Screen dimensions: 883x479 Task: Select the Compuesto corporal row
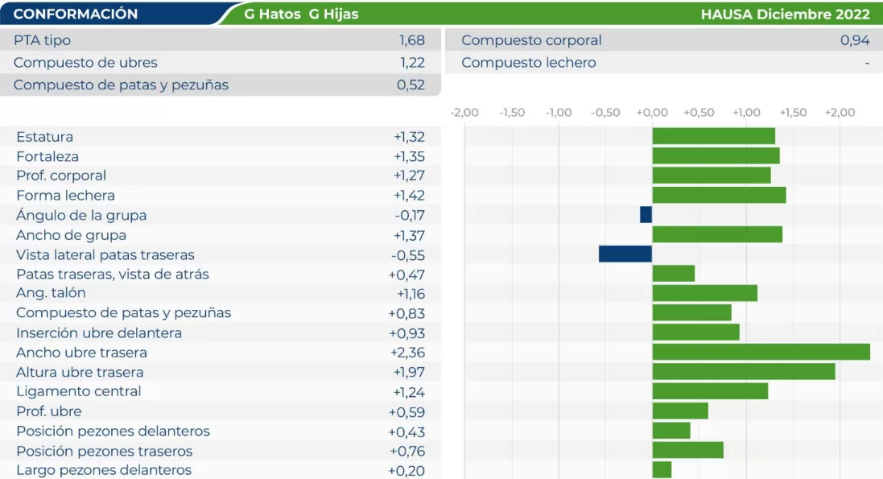point(664,40)
